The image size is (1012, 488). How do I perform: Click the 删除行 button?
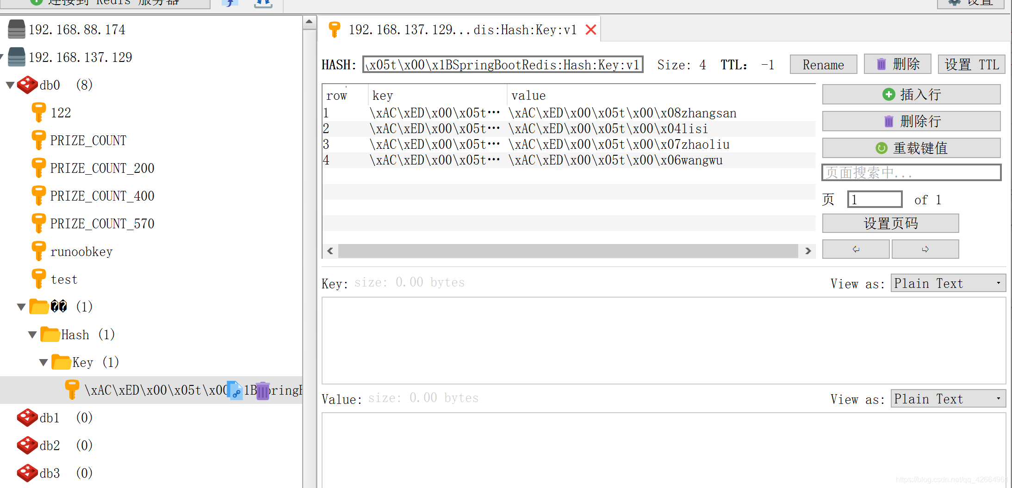[911, 121]
